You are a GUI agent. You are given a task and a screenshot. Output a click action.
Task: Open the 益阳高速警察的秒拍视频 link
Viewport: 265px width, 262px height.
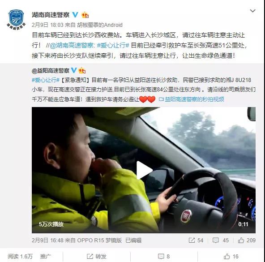[192, 99]
